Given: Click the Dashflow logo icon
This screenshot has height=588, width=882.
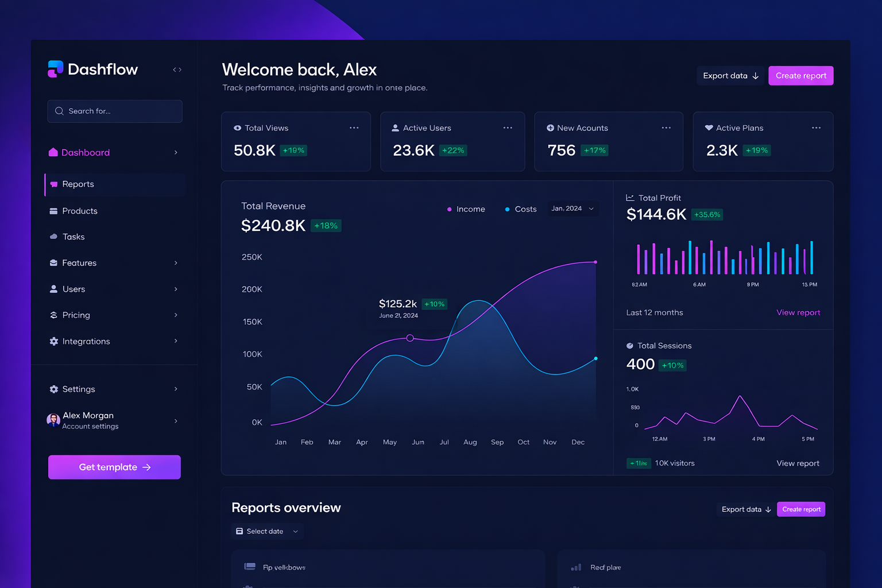Looking at the screenshot, I should [x=55, y=68].
